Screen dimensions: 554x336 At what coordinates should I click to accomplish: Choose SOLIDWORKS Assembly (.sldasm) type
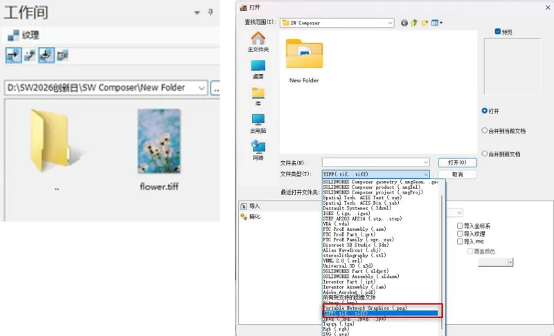coord(361,277)
